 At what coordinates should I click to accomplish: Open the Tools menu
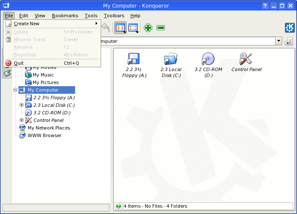(91, 16)
